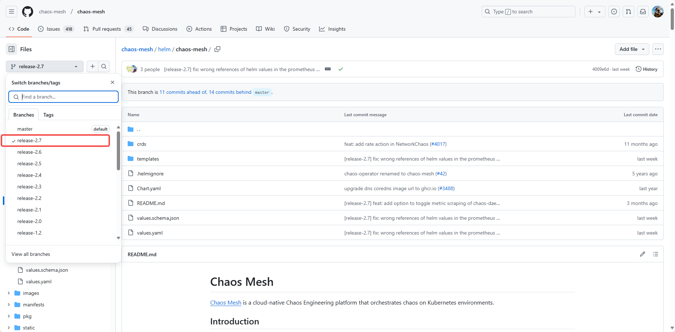Select the Branches tab

coord(24,115)
